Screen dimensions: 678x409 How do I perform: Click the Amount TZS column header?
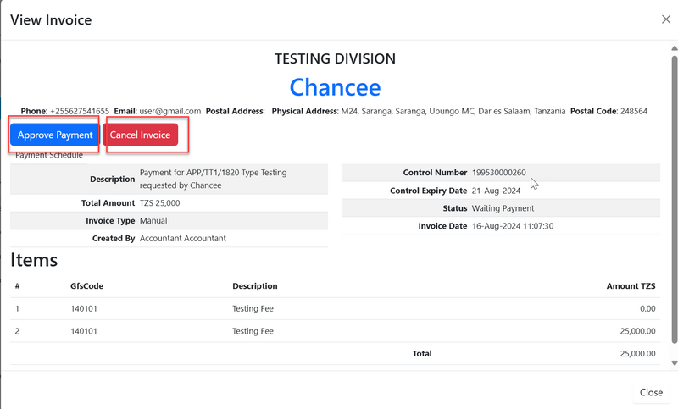631,286
